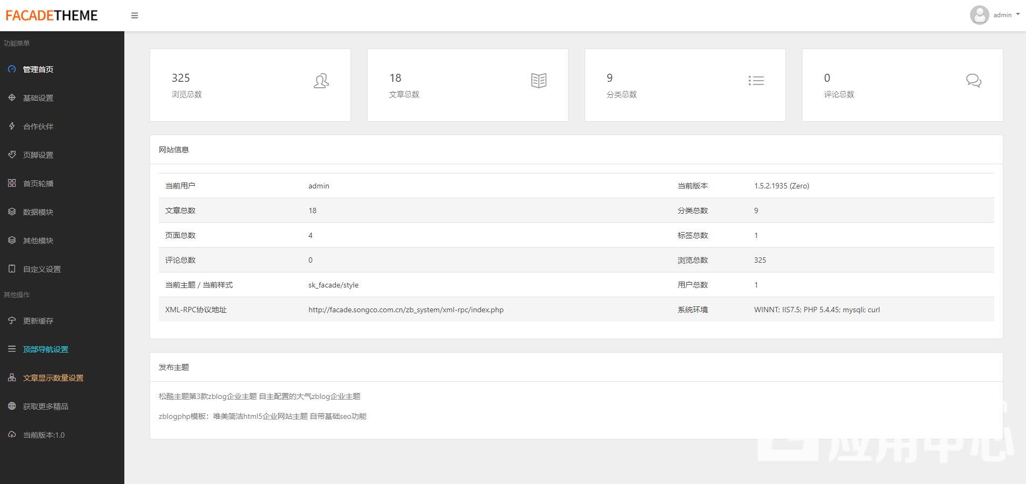This screenshot has height=484, width=1026.
Task: Click the 网站信息 panel header
Action: click(x=576, y=150)
